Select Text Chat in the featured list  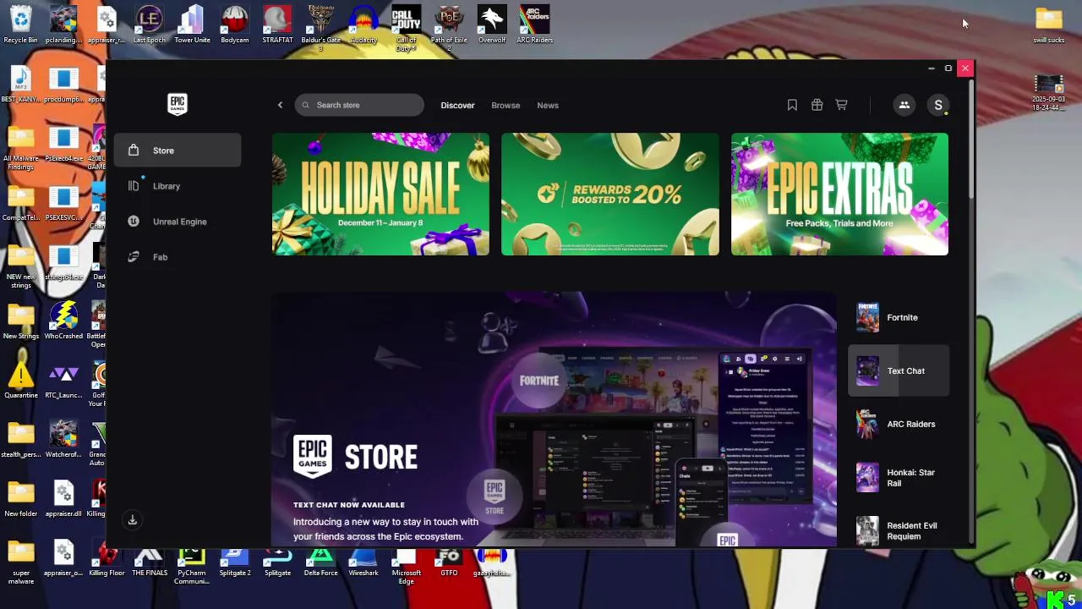click(x=899, y=370)
